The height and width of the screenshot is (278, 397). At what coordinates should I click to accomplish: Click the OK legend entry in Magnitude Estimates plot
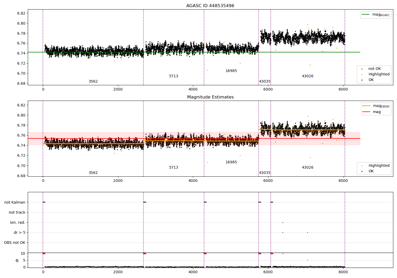[371, 171]
